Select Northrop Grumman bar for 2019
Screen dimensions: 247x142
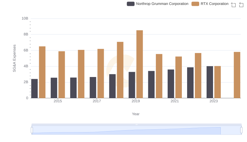tap(132, 85)
